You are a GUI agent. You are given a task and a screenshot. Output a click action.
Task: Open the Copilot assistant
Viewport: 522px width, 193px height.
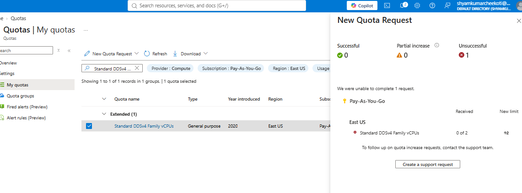coord(362,5)
